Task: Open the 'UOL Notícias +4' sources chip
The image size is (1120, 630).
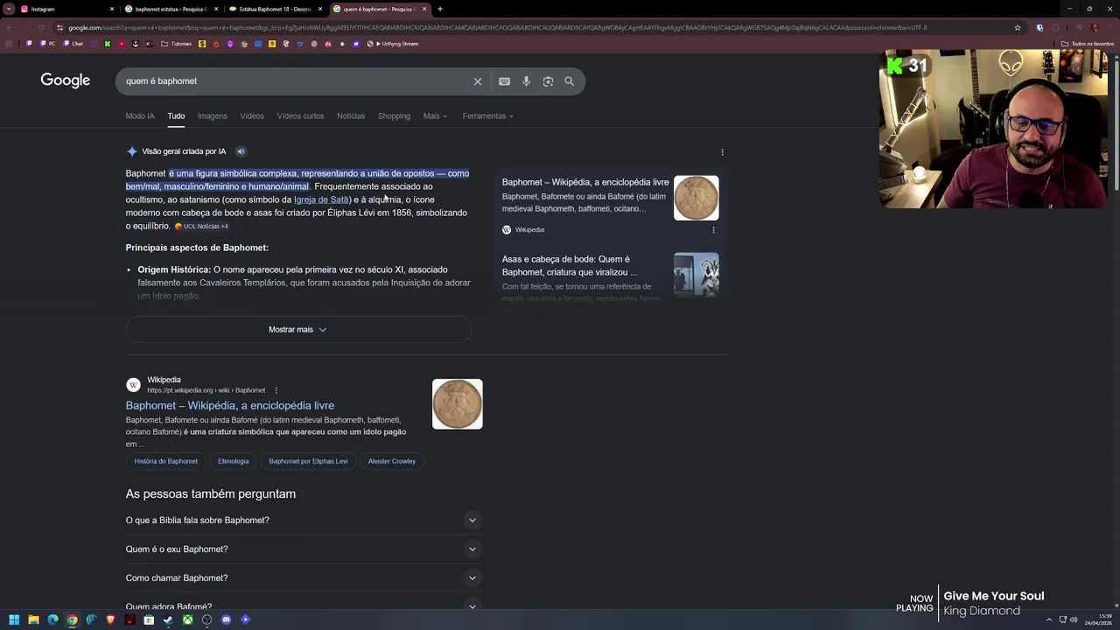Action: click(x=202, y=227)
